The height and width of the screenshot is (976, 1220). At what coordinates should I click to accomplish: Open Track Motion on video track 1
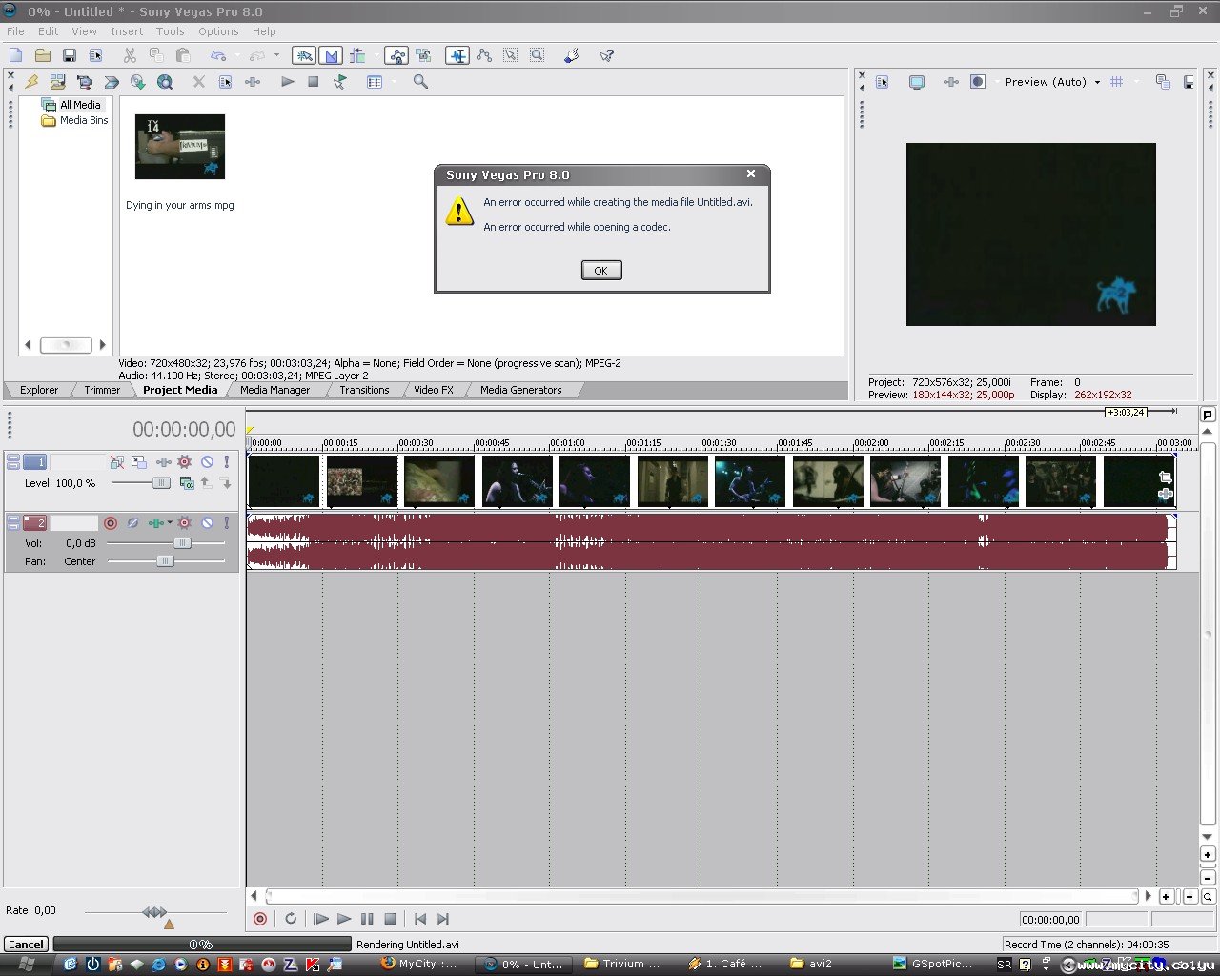(x=139, y=462)
